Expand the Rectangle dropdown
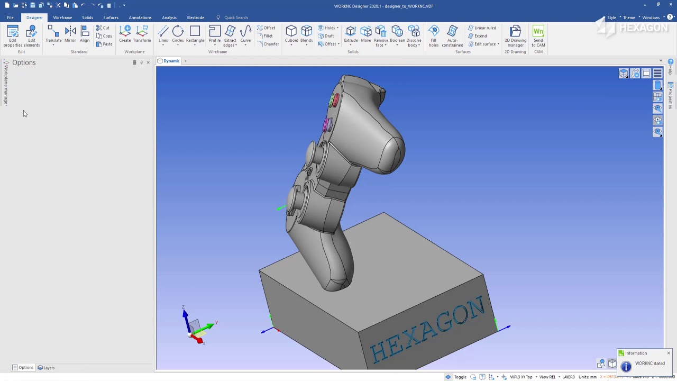Viewport: 677px width, 381px height. (195, 44)
